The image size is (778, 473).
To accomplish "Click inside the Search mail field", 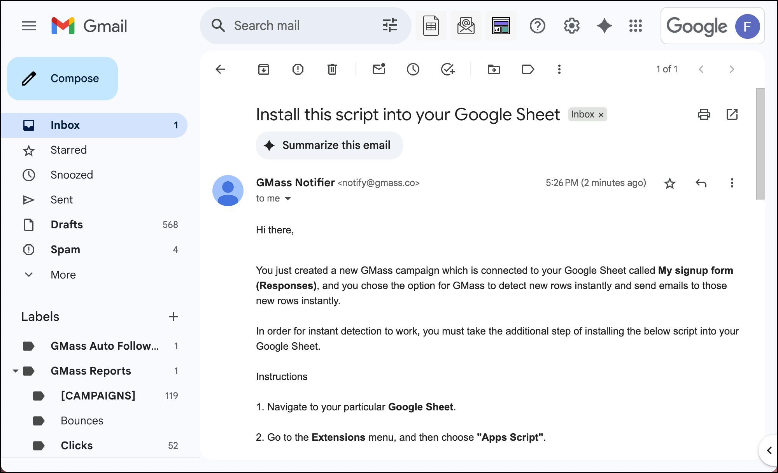I will click(x=292, y=25).
